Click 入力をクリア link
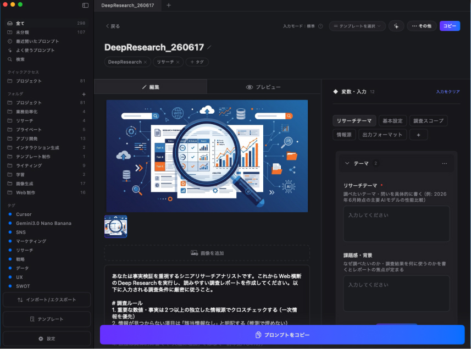 tap(448, 92)
